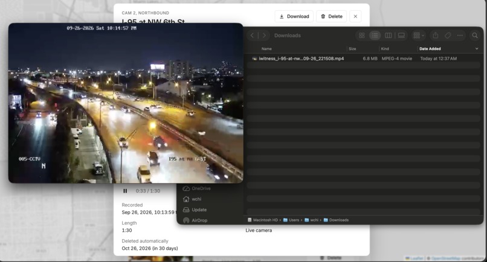The image size is (487, 262).
Task: Click wchi folder in path bar
Action: point(312,220)
